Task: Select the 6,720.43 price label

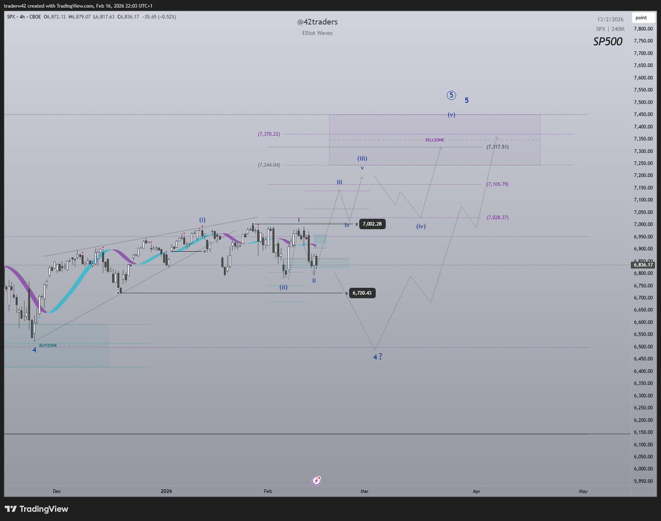Action: click(x=362, y=293)
